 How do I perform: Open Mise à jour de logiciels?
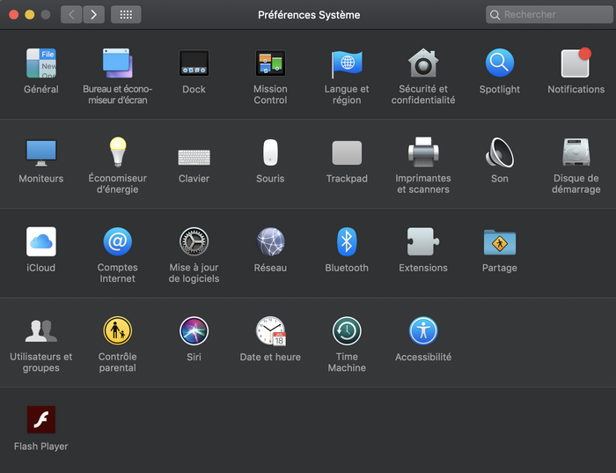click(194, 241)
